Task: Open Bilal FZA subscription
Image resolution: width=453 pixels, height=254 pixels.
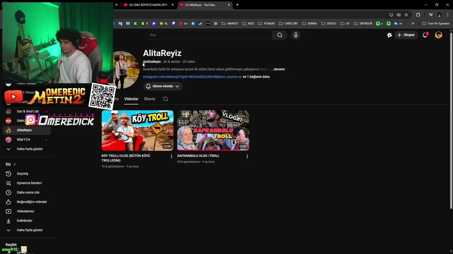Action: [27, 139]
